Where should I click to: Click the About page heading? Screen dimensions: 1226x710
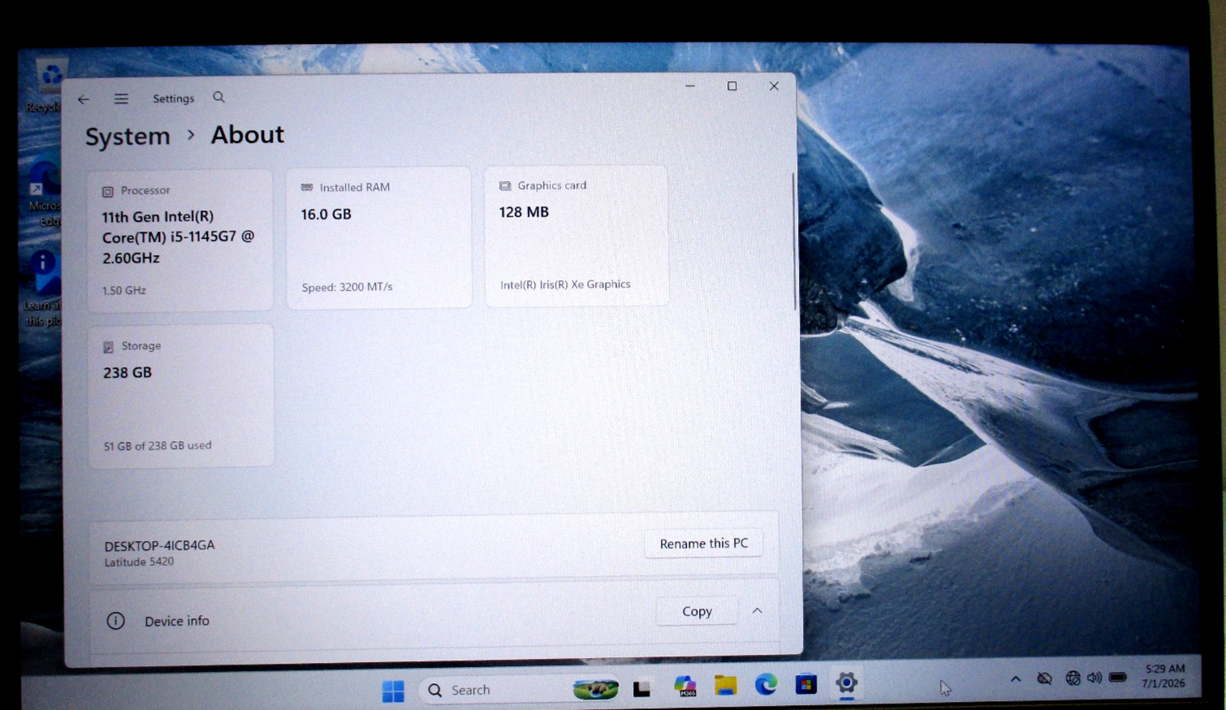[x=248, y=134]
